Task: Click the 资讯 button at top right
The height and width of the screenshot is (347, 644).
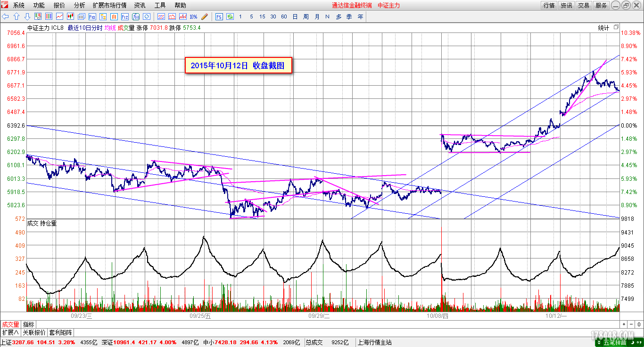Action: (x=566, y=5)
